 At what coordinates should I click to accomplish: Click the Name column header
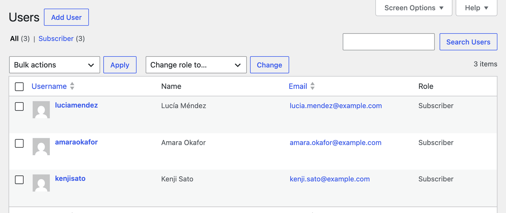coord(171,86)
